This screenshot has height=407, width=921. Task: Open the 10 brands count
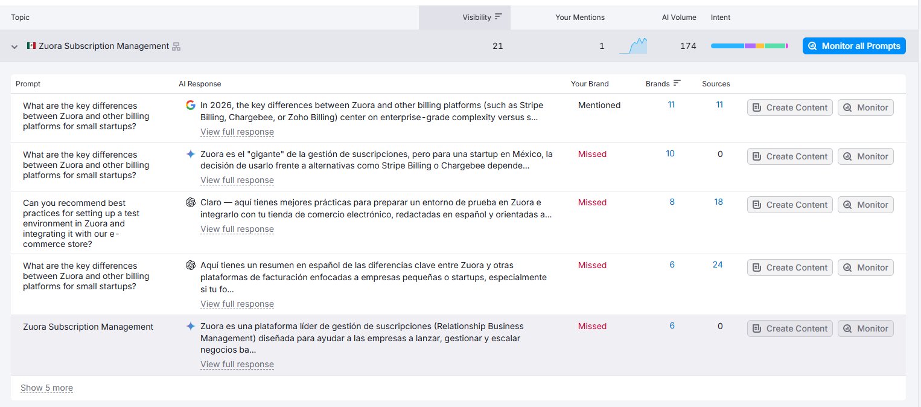click(671, 153)
